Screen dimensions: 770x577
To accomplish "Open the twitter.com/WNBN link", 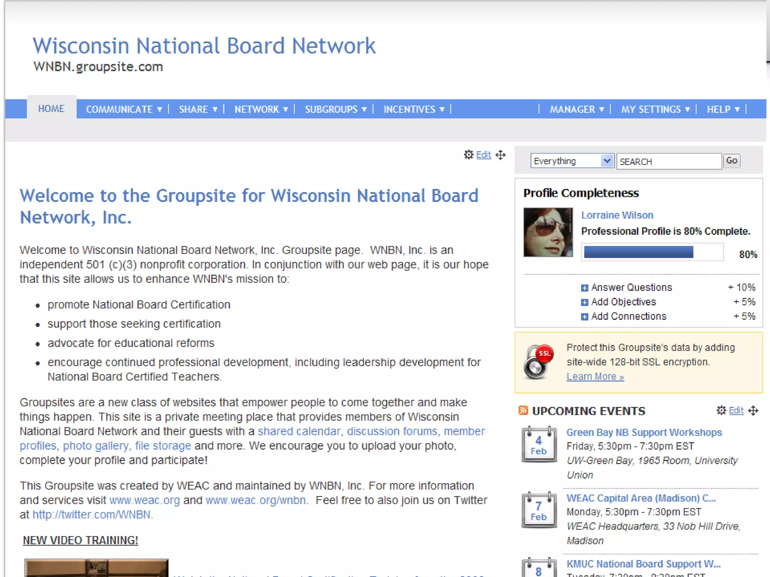I will click(91, 515).
